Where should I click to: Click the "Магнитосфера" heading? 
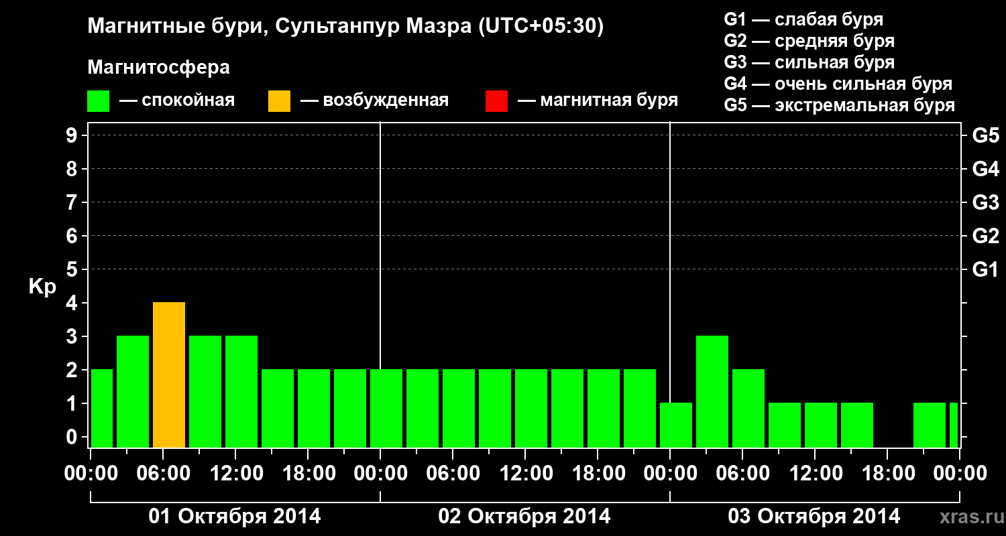click(158, 68)
